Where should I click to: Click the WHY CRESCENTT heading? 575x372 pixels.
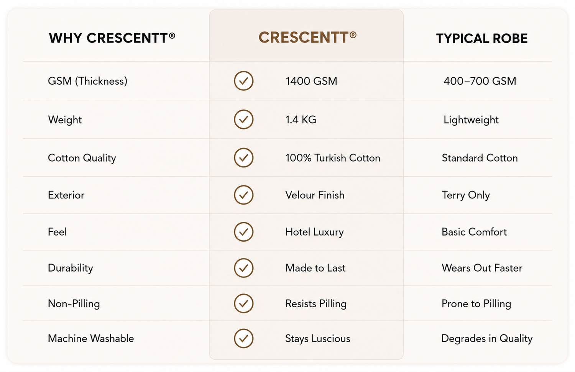tap(112, 38)
